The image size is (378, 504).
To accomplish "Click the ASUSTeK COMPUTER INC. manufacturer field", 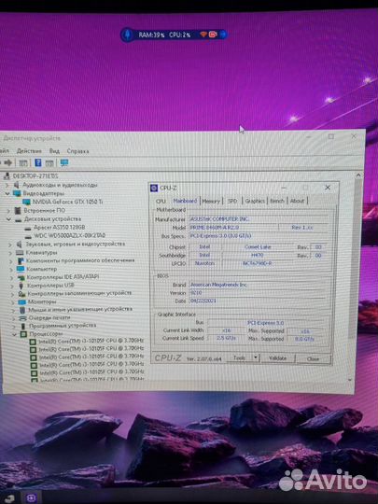I will click(x=259, y=219).
